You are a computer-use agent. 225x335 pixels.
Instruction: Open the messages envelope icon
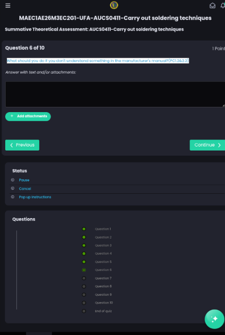[x=212, y=5]
